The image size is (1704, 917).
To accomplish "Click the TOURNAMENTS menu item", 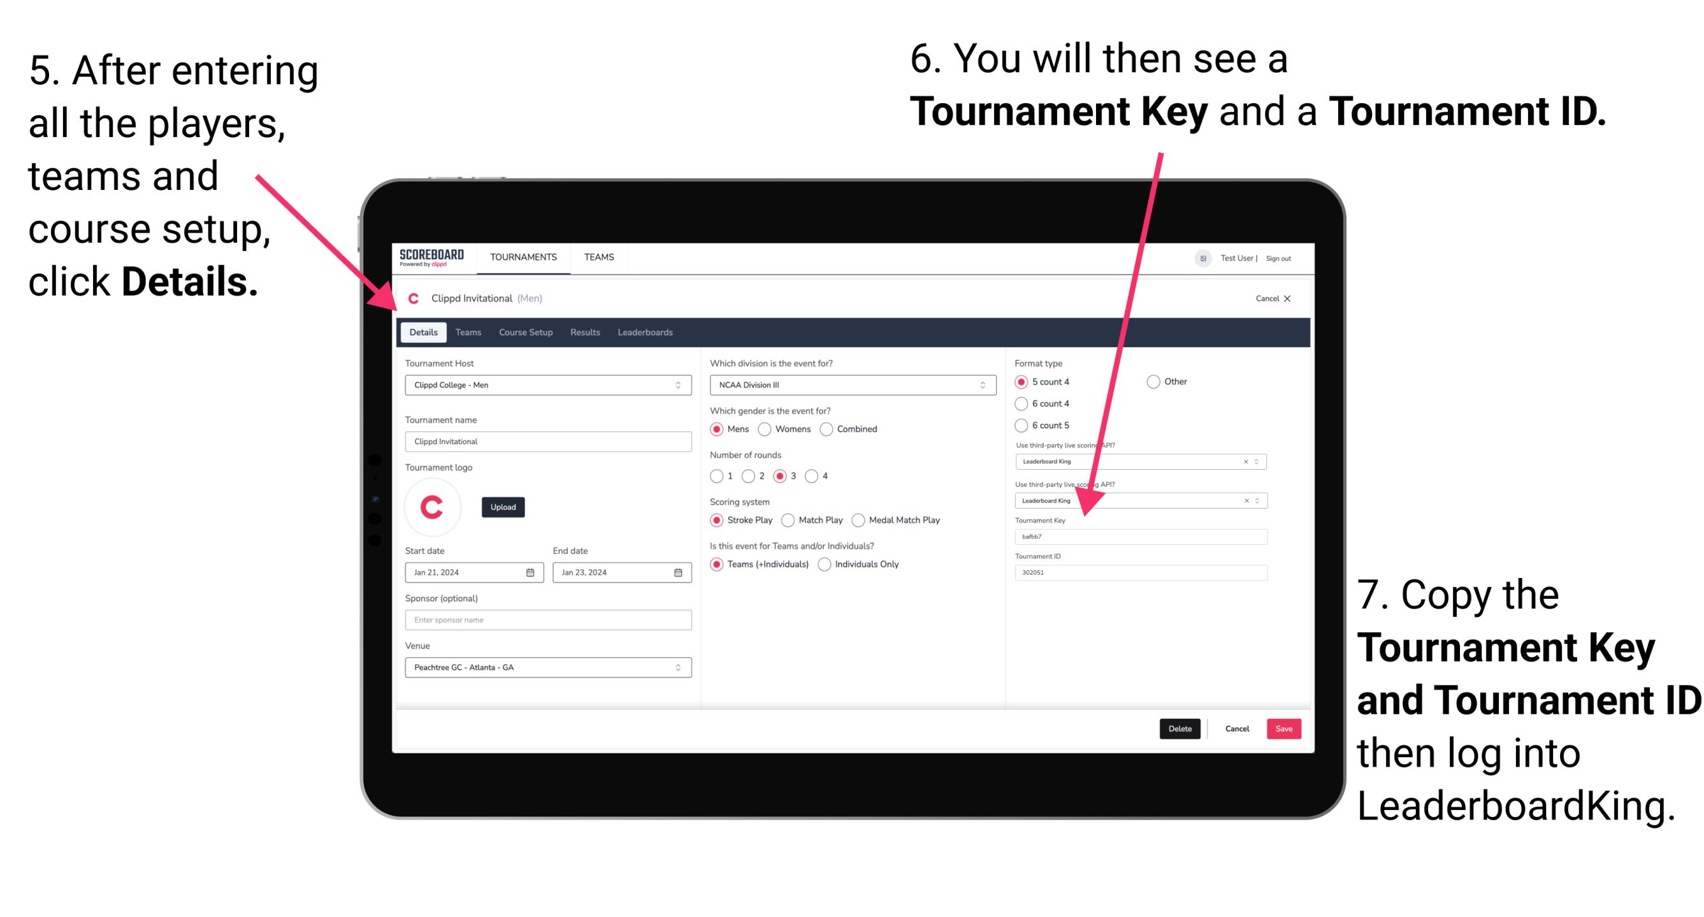I will coord(524,257).
